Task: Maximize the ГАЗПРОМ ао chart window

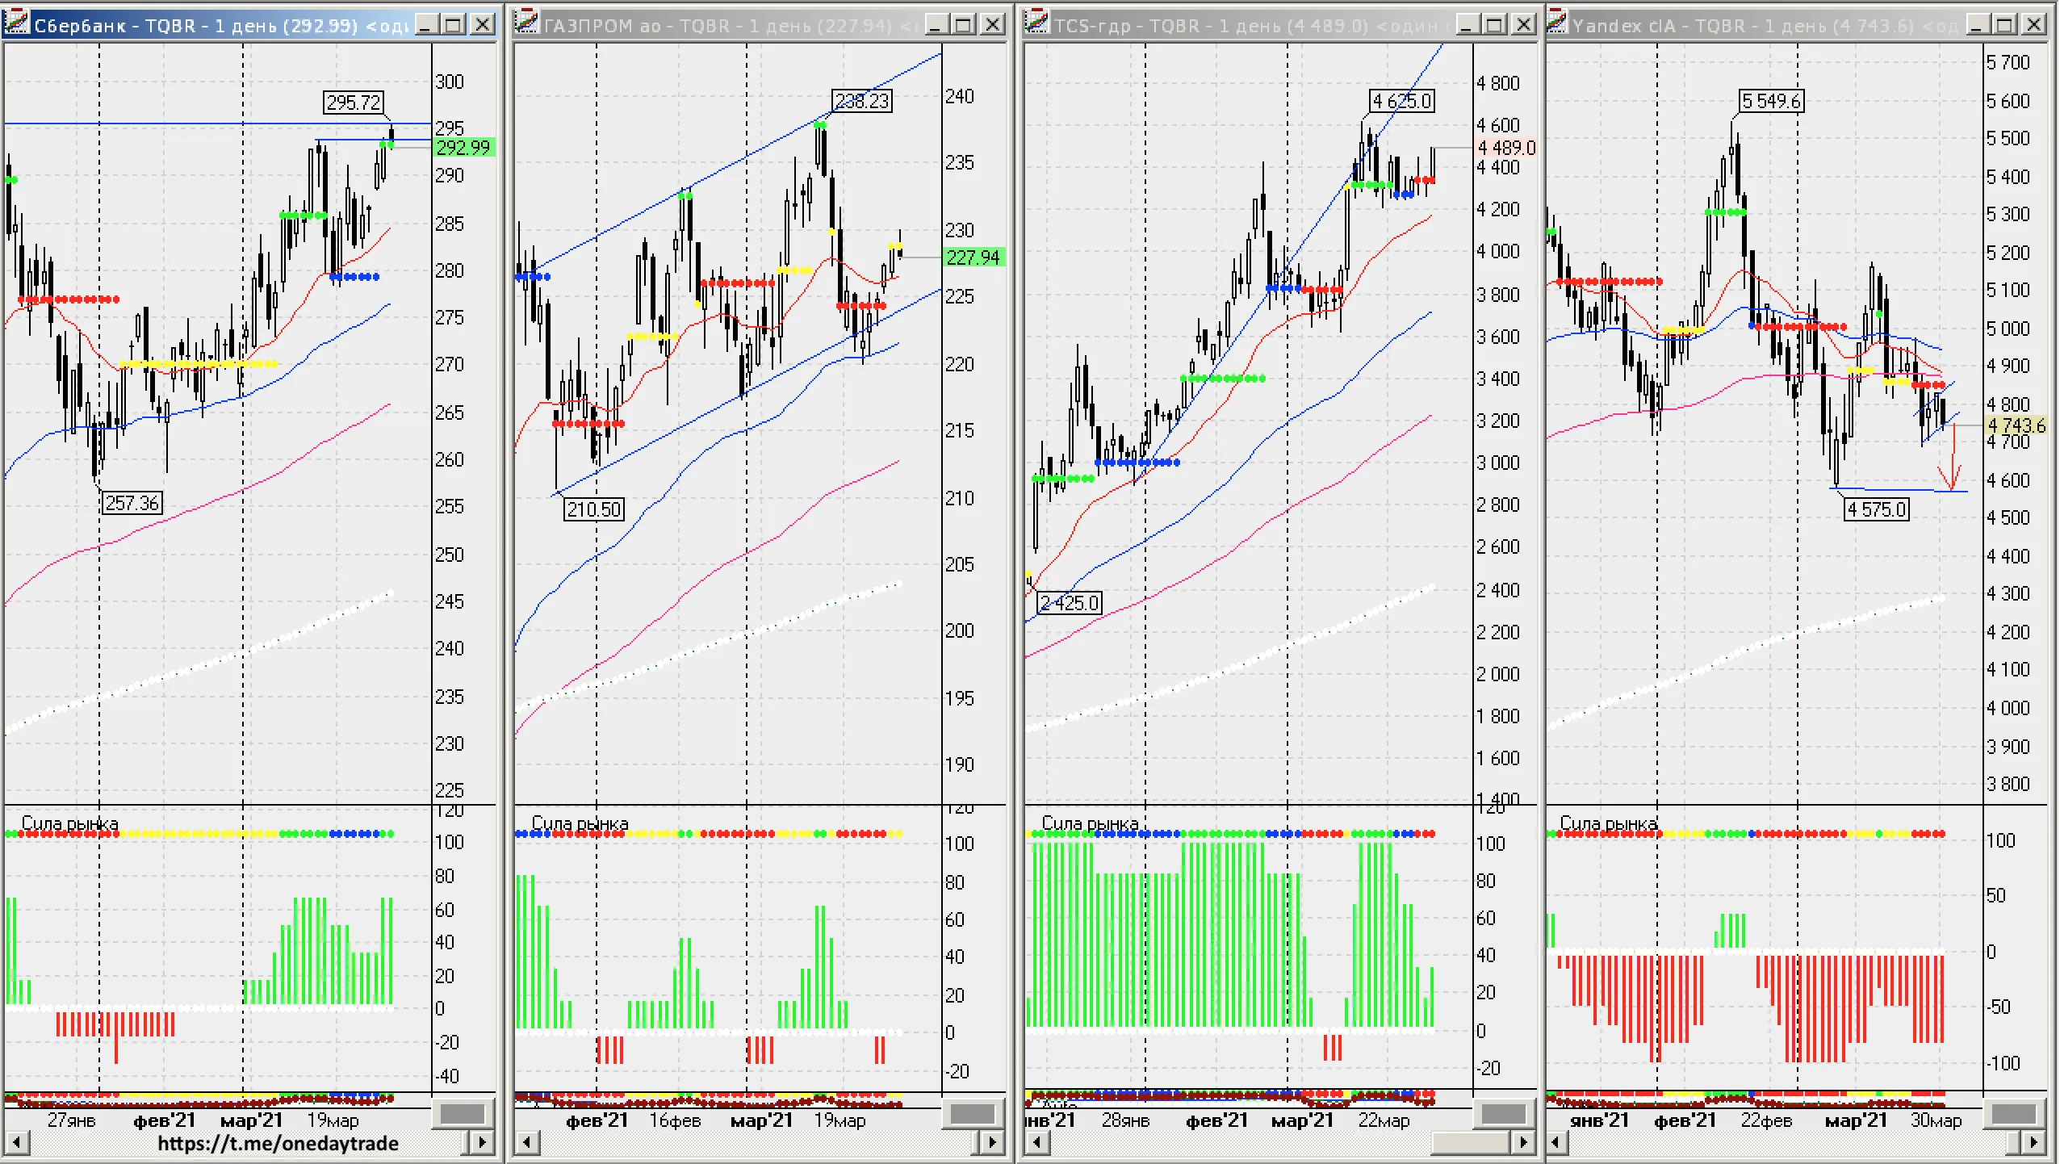Action: 964,24
